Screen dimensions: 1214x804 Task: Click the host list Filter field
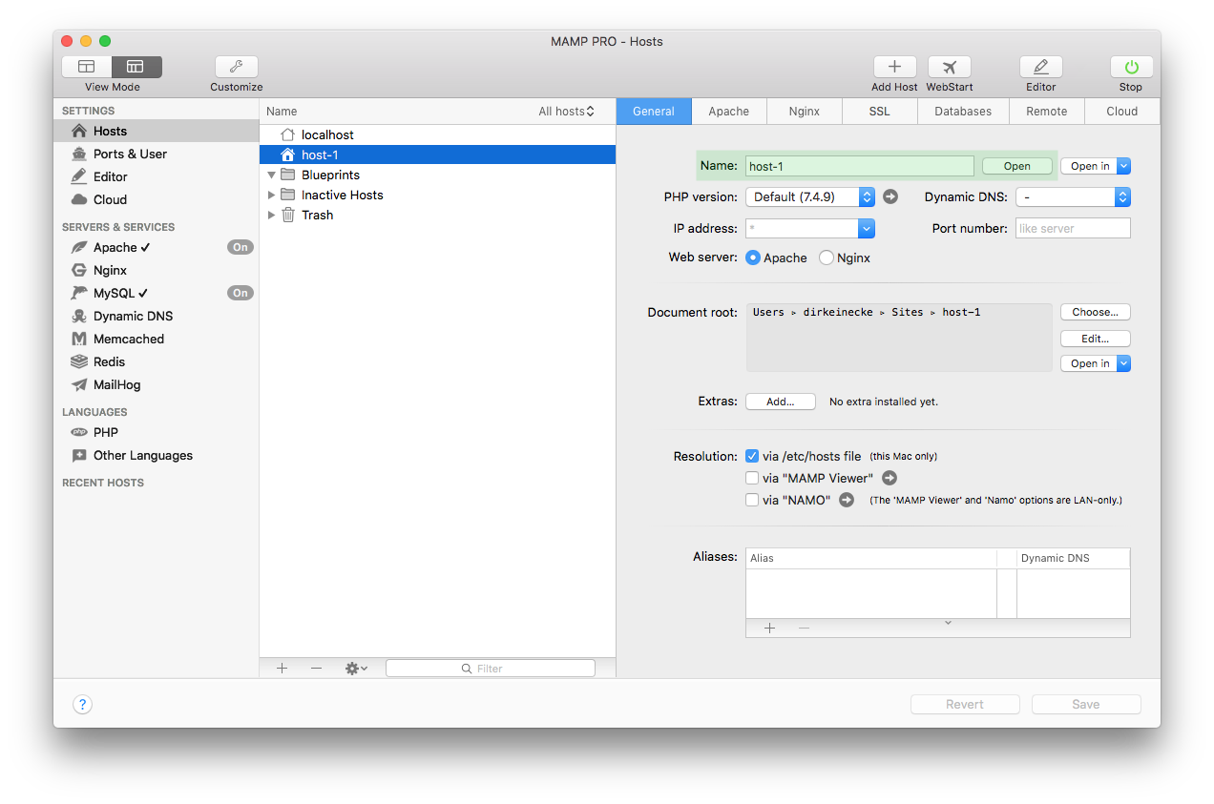point(490,668)
